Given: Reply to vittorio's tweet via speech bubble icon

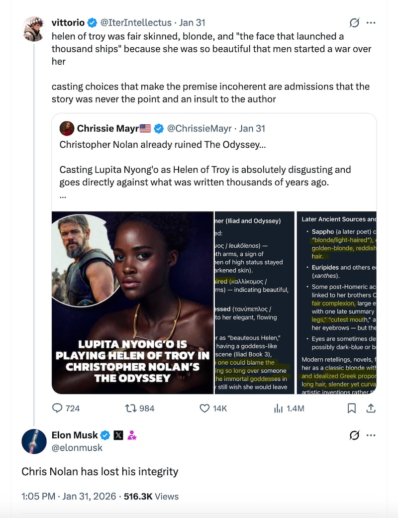Looking at the screenshot, I should click(57, 408).
